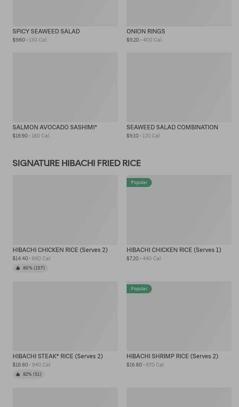
Task: Click thumbs-up icon under Hibachi Steak Rice
Action: tap(18, 374)
